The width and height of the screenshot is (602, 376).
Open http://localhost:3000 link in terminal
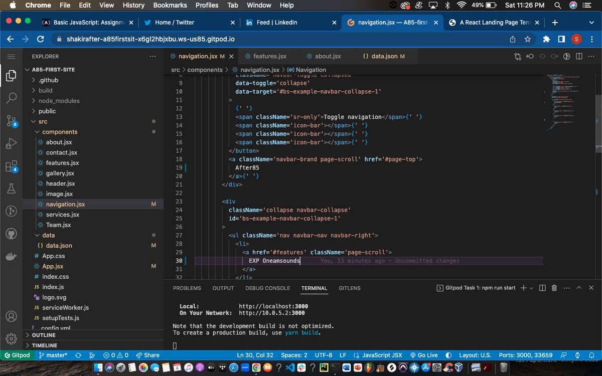click(x=273, y=306)
